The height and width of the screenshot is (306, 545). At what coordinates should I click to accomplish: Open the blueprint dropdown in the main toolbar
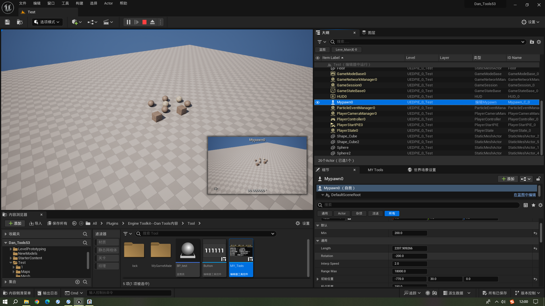click(92, 22)
